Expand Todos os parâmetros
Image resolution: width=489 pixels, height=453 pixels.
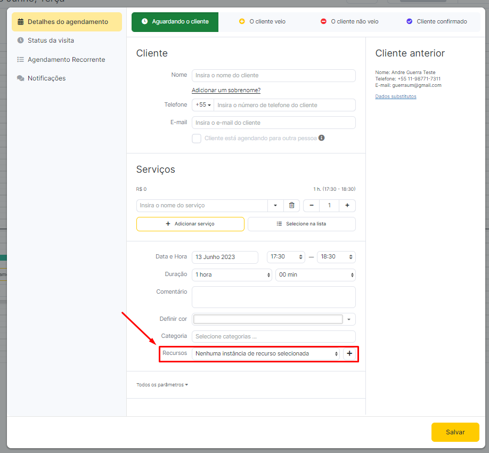[162, 385]
